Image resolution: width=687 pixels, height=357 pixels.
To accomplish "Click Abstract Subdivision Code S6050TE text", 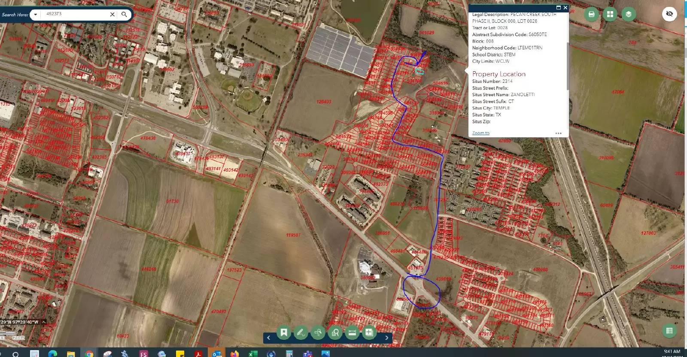I will click(x=509, y=34).
